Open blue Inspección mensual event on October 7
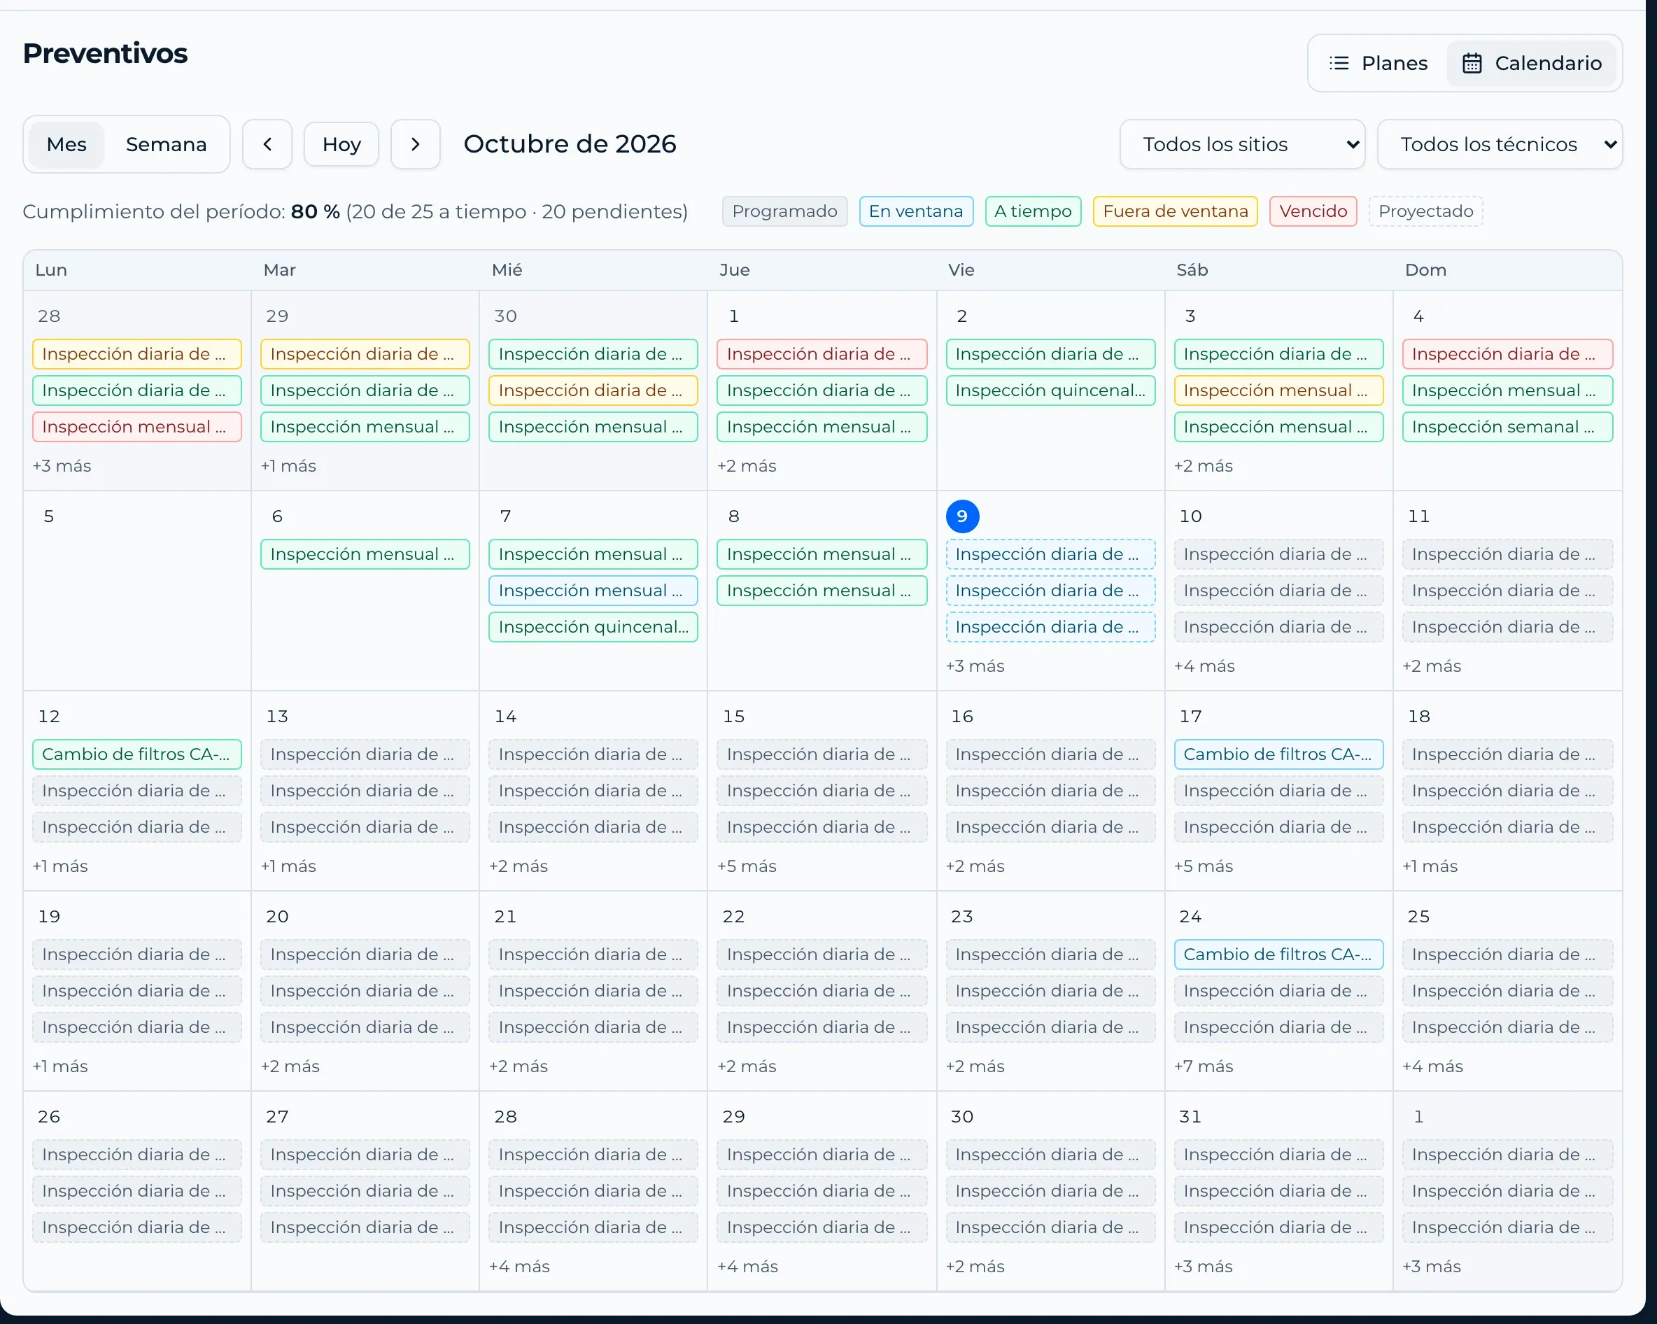Viewport: 1657px width, 1324px height. pyautogui.click(x=593, y=590)
